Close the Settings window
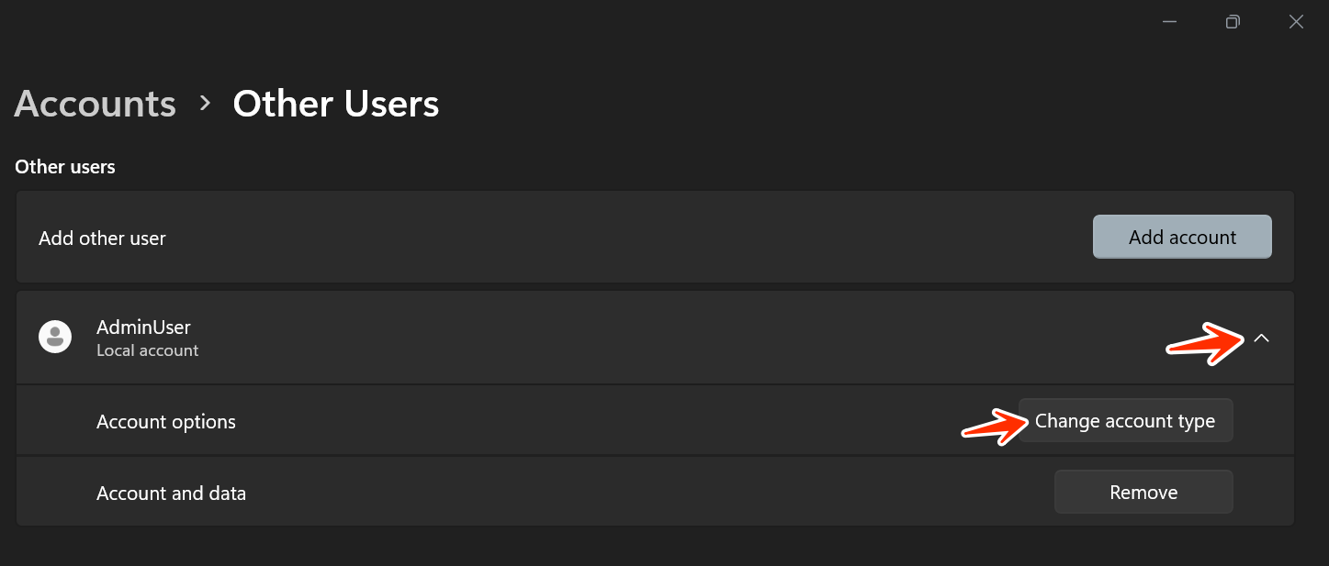This screenshot has height=566, width=1329. (x=1296, y=22)
